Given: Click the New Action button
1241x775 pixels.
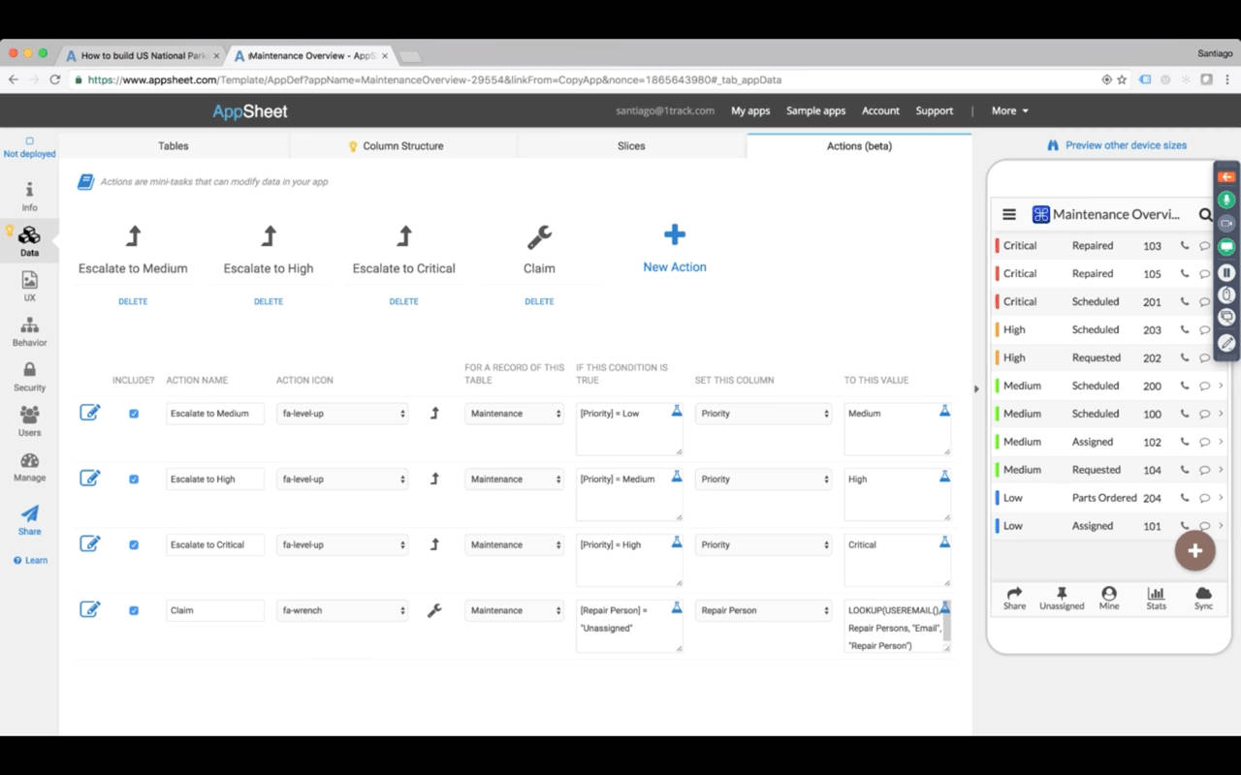Looking at the screenshot, I should point(674,250).
